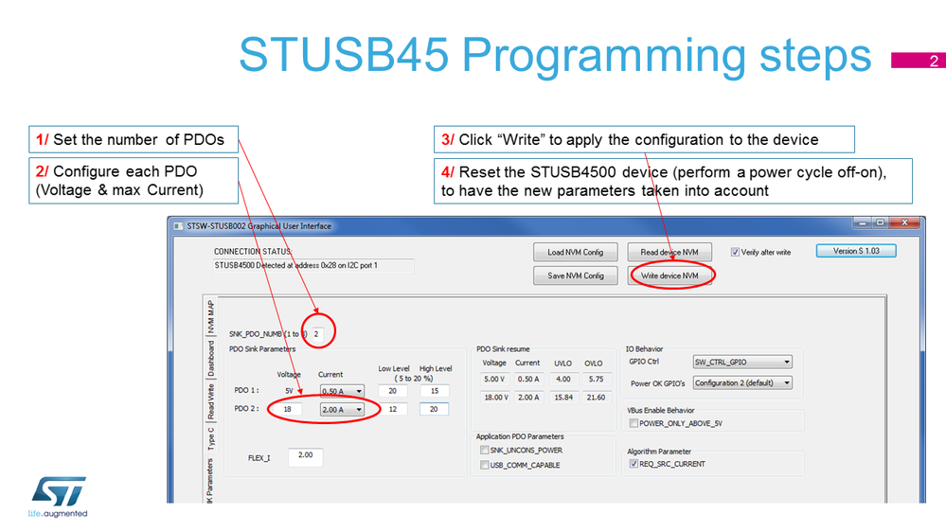Screen dimensions: 946x532
Task: Click PDO 1 Low Level field
Action: pyautogui.click(x=393, y=391)
